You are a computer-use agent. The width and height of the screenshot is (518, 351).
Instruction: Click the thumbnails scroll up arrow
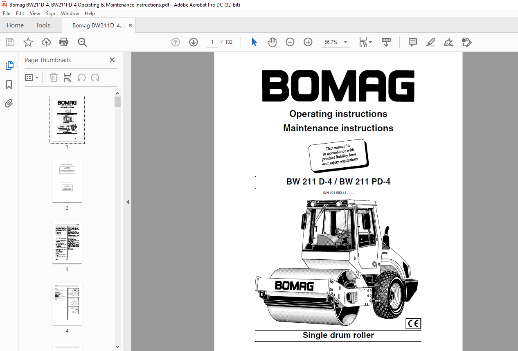pyautogui.click(x=118, y=93)
